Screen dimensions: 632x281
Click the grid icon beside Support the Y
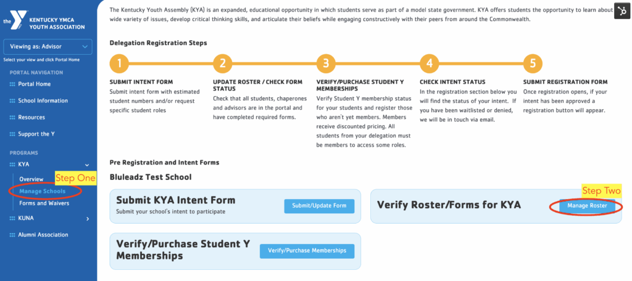[x=12, y=134]
